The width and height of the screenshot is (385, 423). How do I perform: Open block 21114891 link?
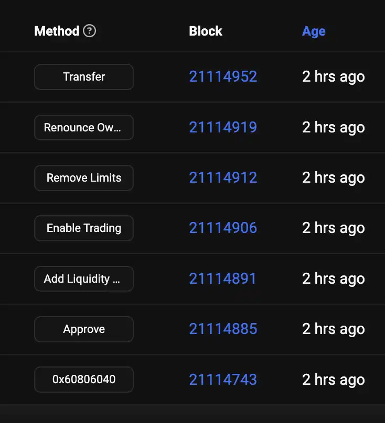coord(223,279)
